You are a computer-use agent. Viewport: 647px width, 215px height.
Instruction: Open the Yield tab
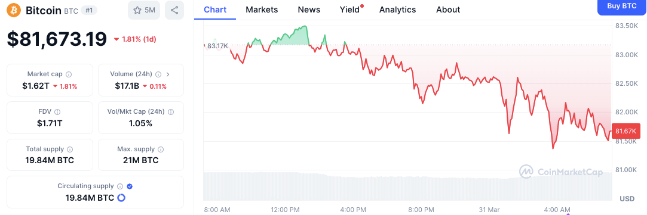coord(351,10)
